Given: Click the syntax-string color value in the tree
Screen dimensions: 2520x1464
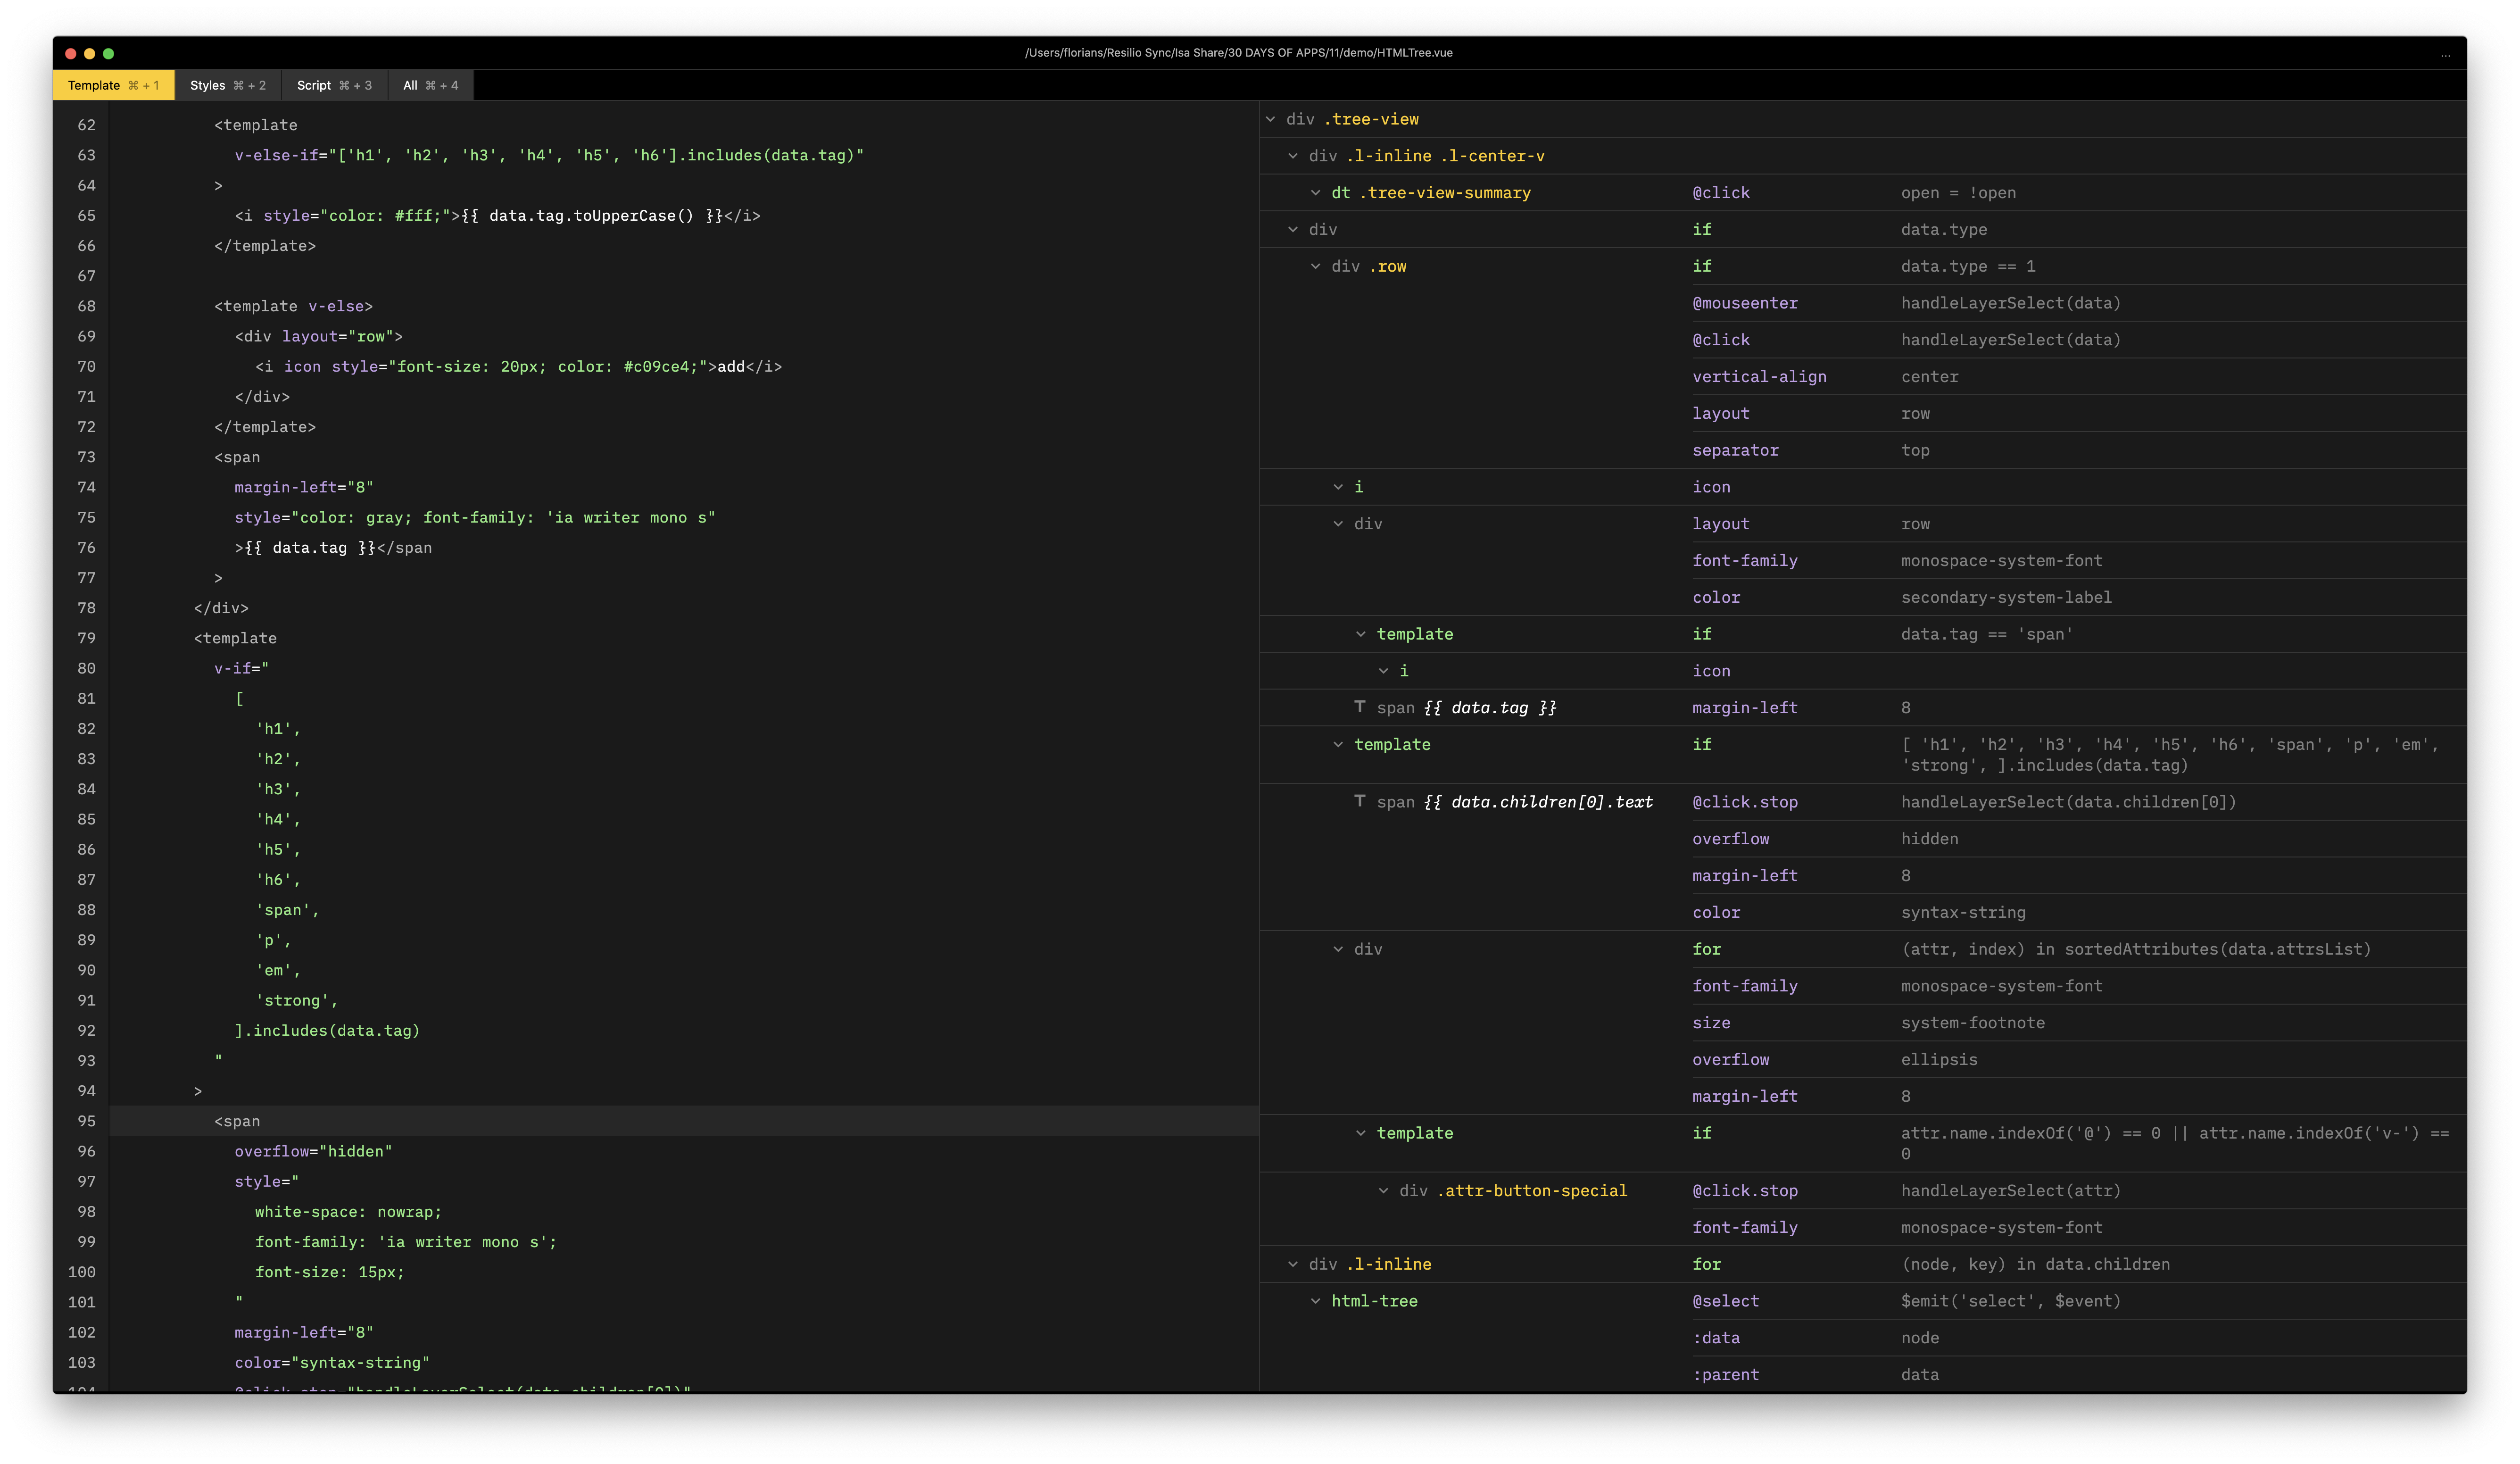Looking at the screenshot, I should [x=1962, y=912].
